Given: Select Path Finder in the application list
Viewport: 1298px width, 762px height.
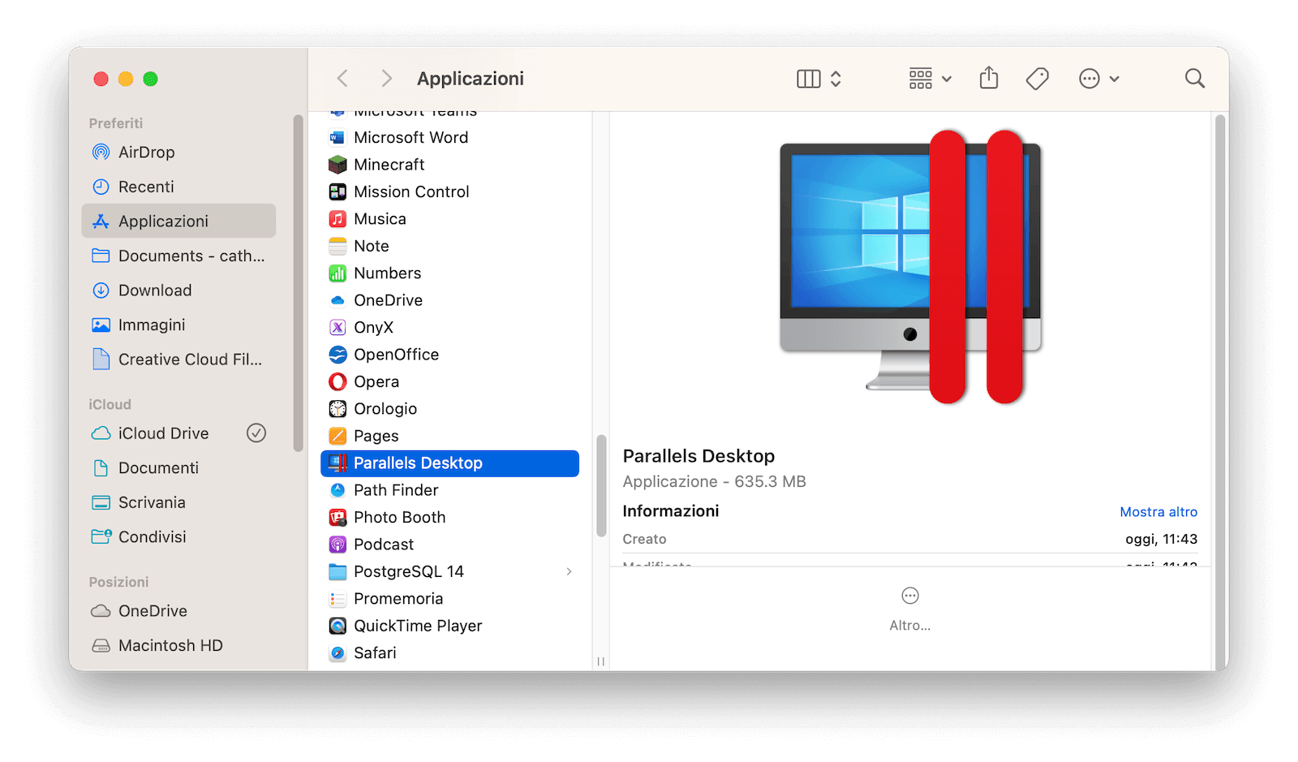Looking at the screenshot, I should pyautogui.click(x=395, y=490).
